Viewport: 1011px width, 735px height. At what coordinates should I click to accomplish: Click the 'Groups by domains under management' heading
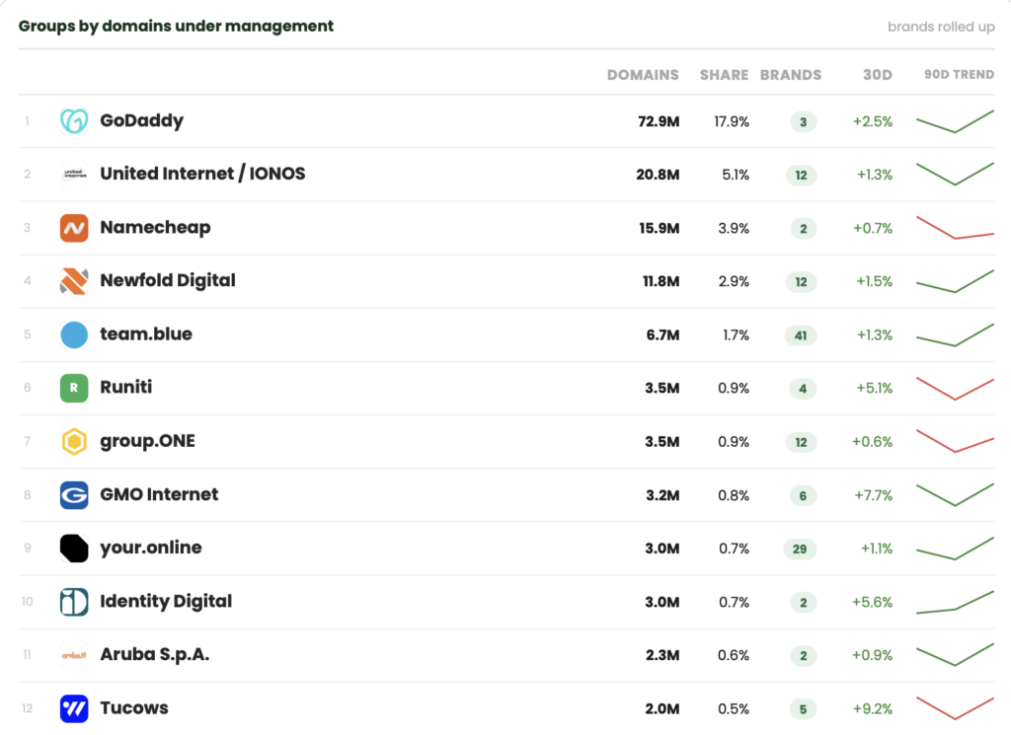pos(176,27)
